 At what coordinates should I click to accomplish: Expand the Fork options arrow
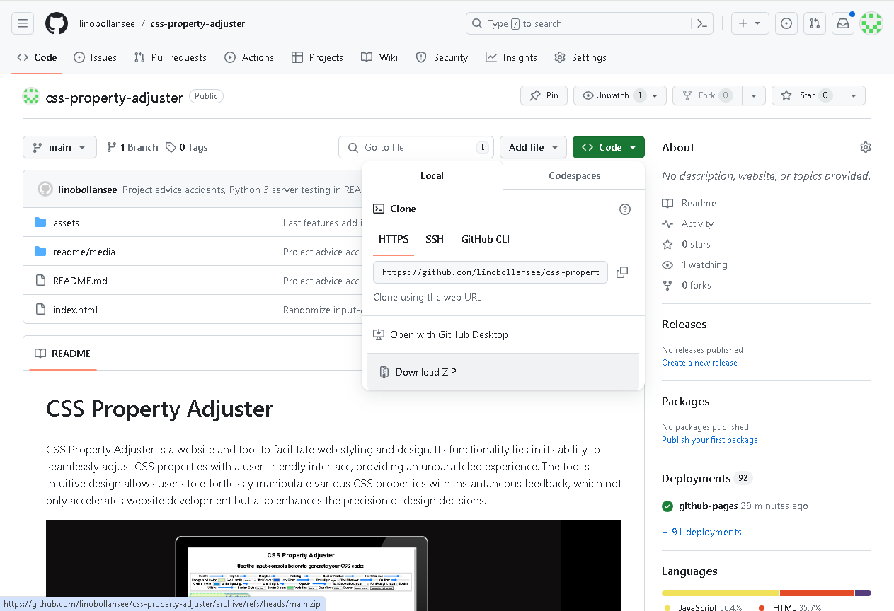[753, 95]
